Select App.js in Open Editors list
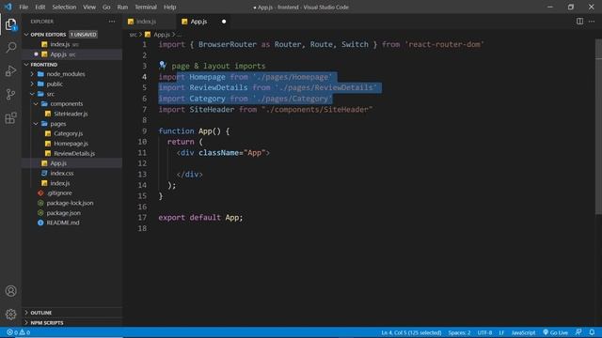This screenshot has height=338, width=602. (72, 54)
